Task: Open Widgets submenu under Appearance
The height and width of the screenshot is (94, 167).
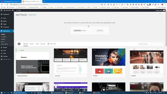Action: pos(3,39)
